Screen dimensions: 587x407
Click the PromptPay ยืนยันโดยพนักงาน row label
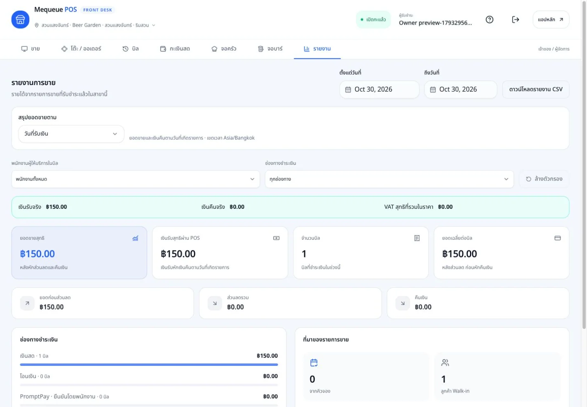(x=65, y=397)
